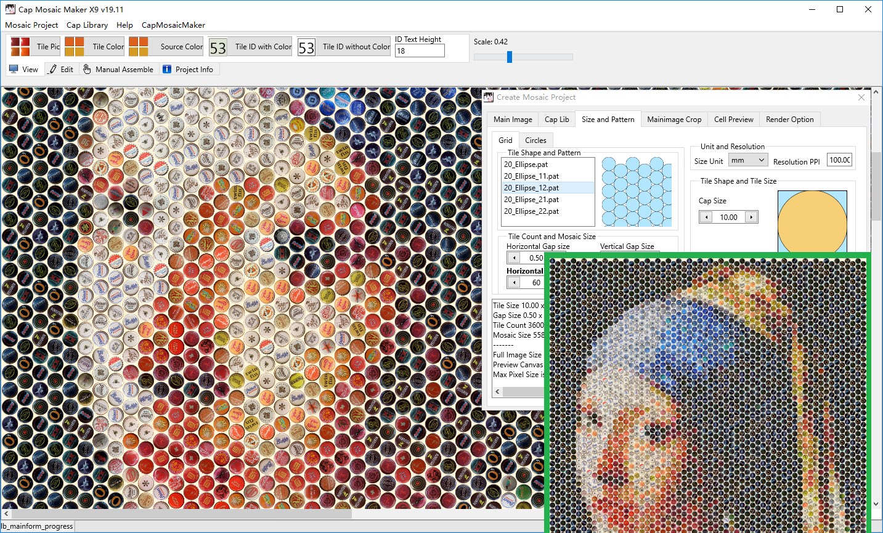Close the Create Mosaic Project dialog
Viewport: 883px width, 533px height.
(x=861, y=97)
